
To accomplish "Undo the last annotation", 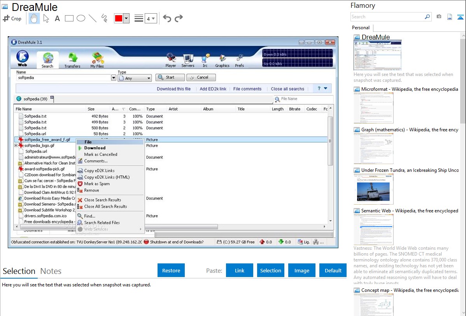I will 167,18.
